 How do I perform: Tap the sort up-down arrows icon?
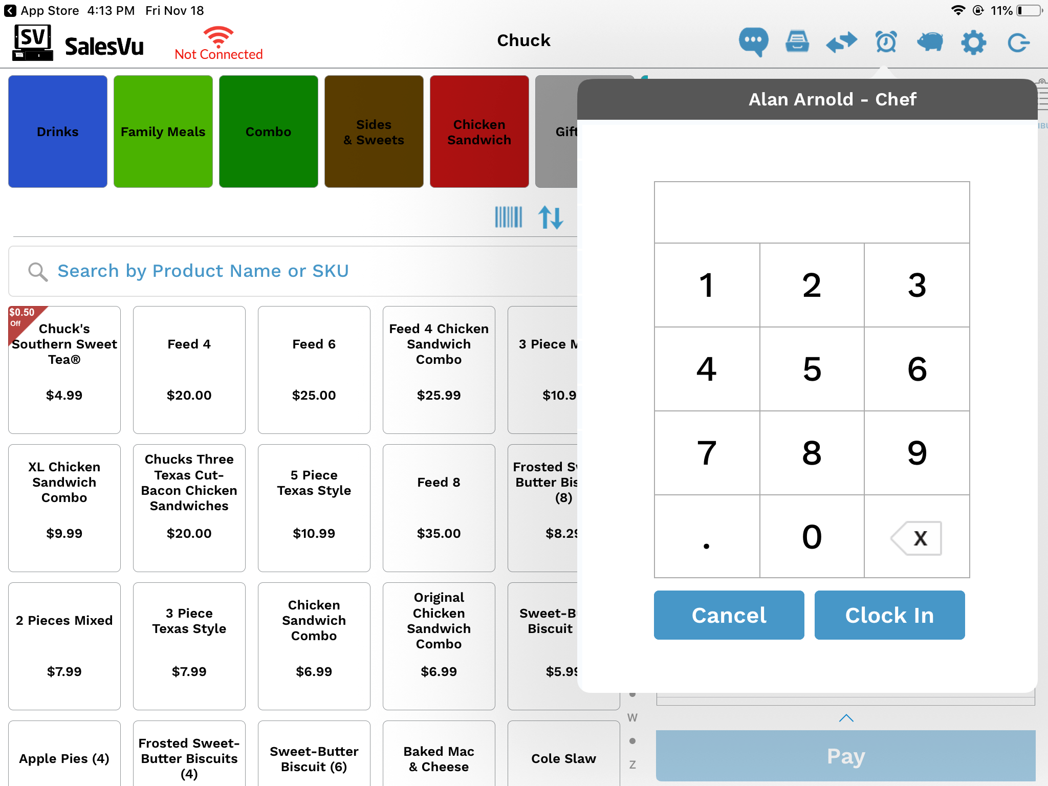pos(551,217)
